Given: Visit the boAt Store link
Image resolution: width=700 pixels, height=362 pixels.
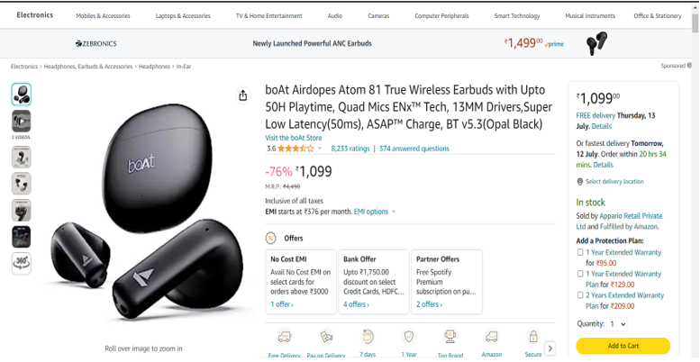Looking at the screenshot, I should [294, 138].
